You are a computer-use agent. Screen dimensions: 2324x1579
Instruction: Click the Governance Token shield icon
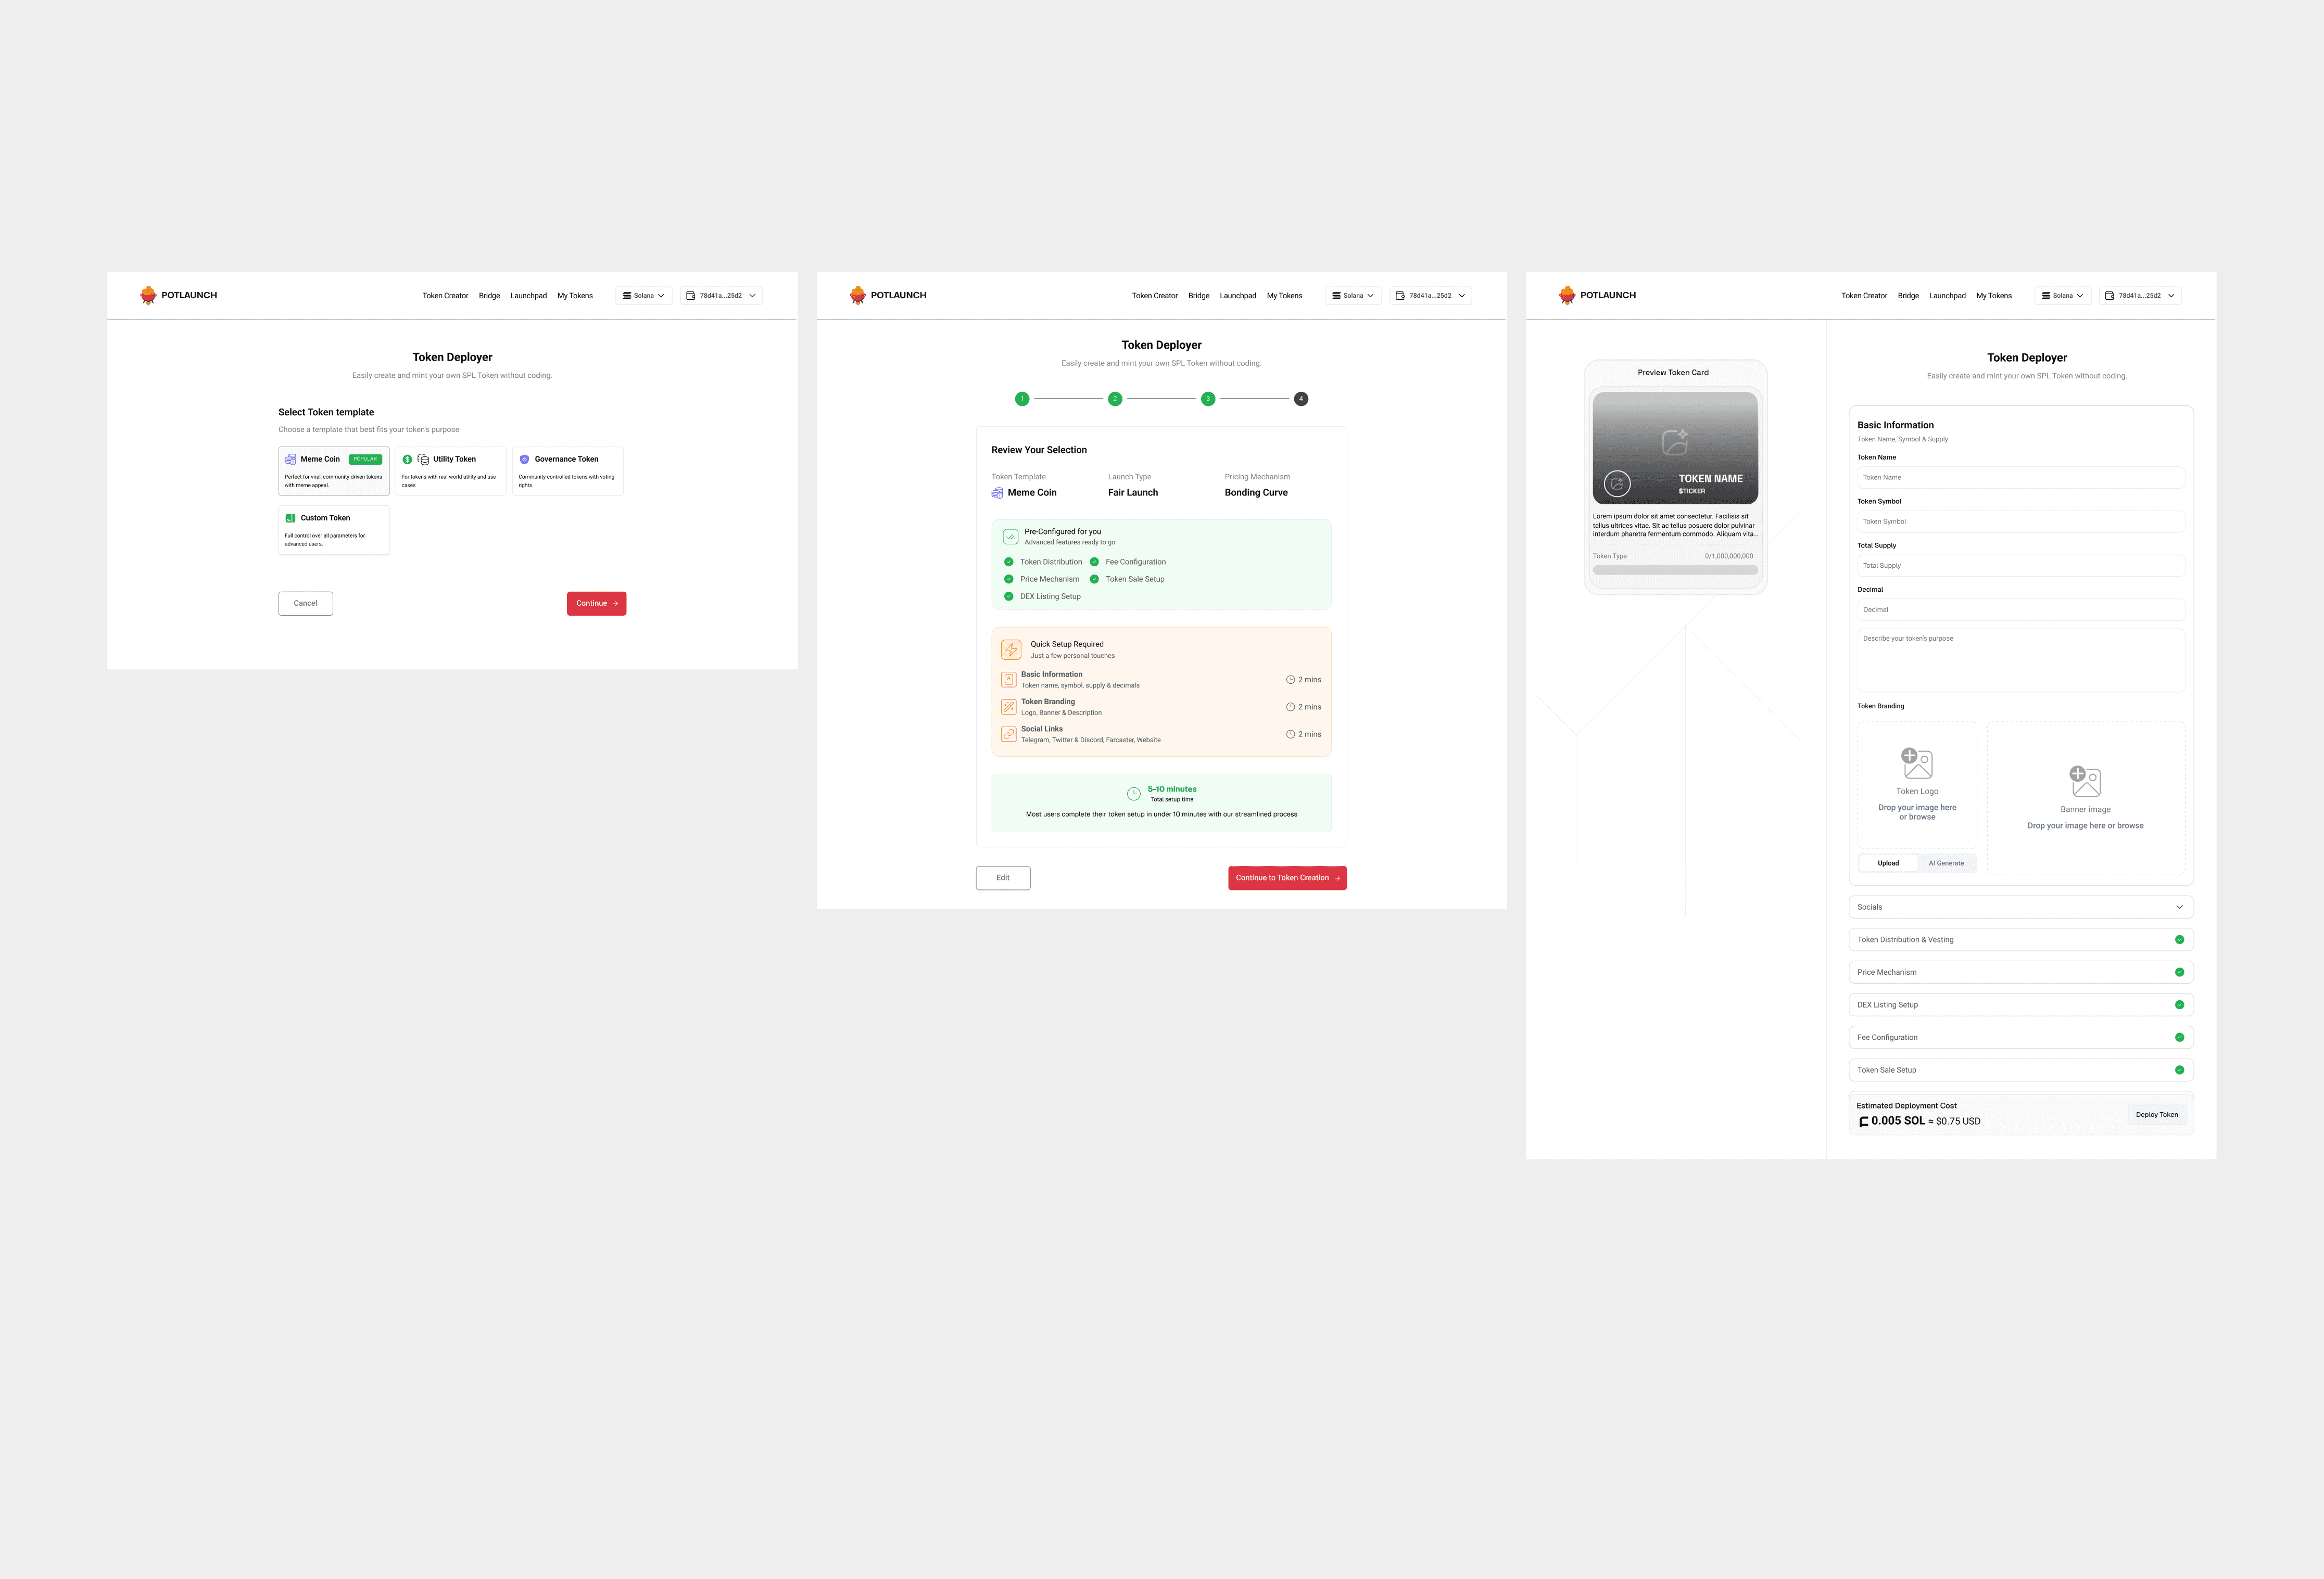pyautogui.click(x=524, y=459)
